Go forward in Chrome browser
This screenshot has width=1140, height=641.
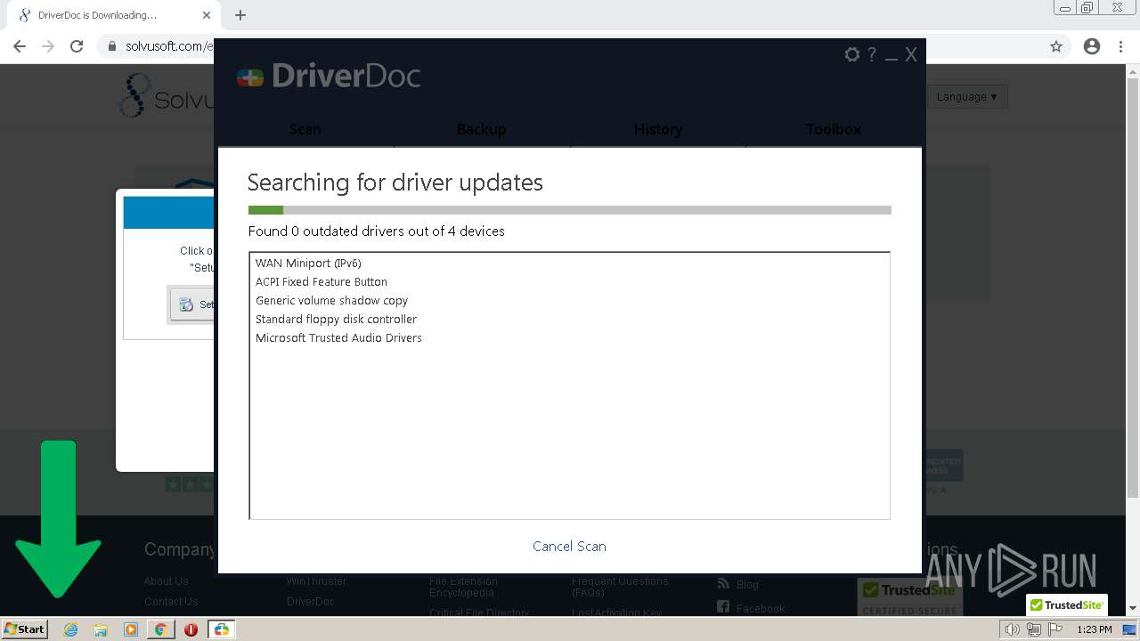(x=48, y=46)
